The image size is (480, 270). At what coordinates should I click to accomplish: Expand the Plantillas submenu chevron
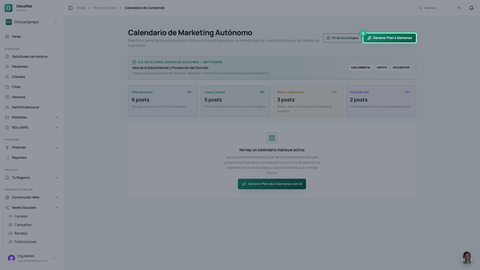56,117
